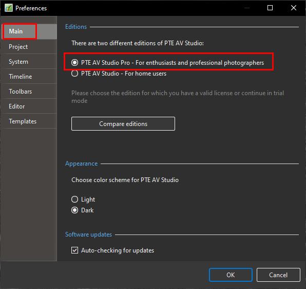Cancel the Preferences dialog

coord(278,275)
